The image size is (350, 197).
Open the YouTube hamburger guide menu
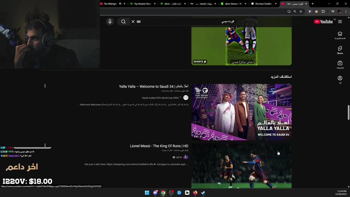point(340,22)
